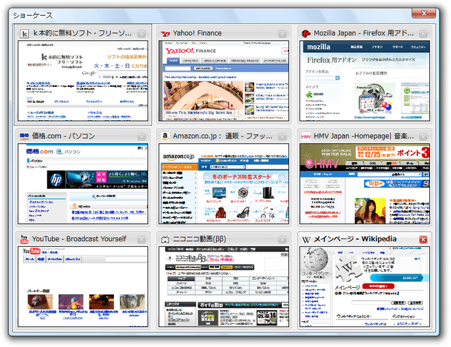Click the Yahoo! Finance favicon

165,34
